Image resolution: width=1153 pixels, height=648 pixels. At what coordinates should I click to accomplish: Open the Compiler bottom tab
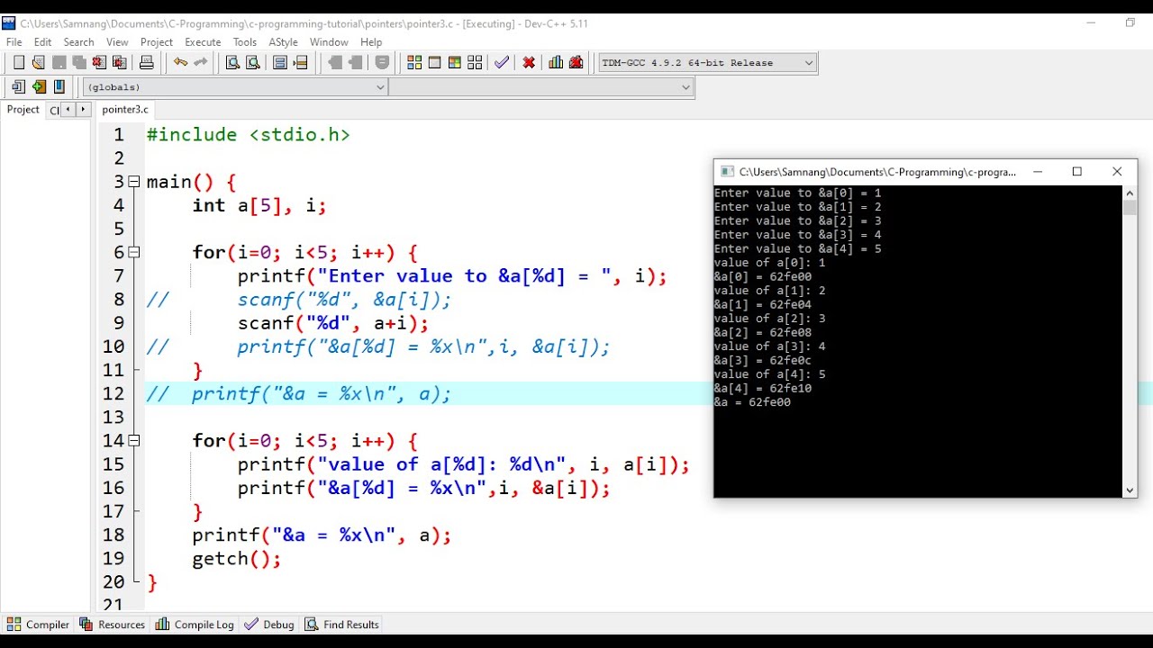[38, 624]
